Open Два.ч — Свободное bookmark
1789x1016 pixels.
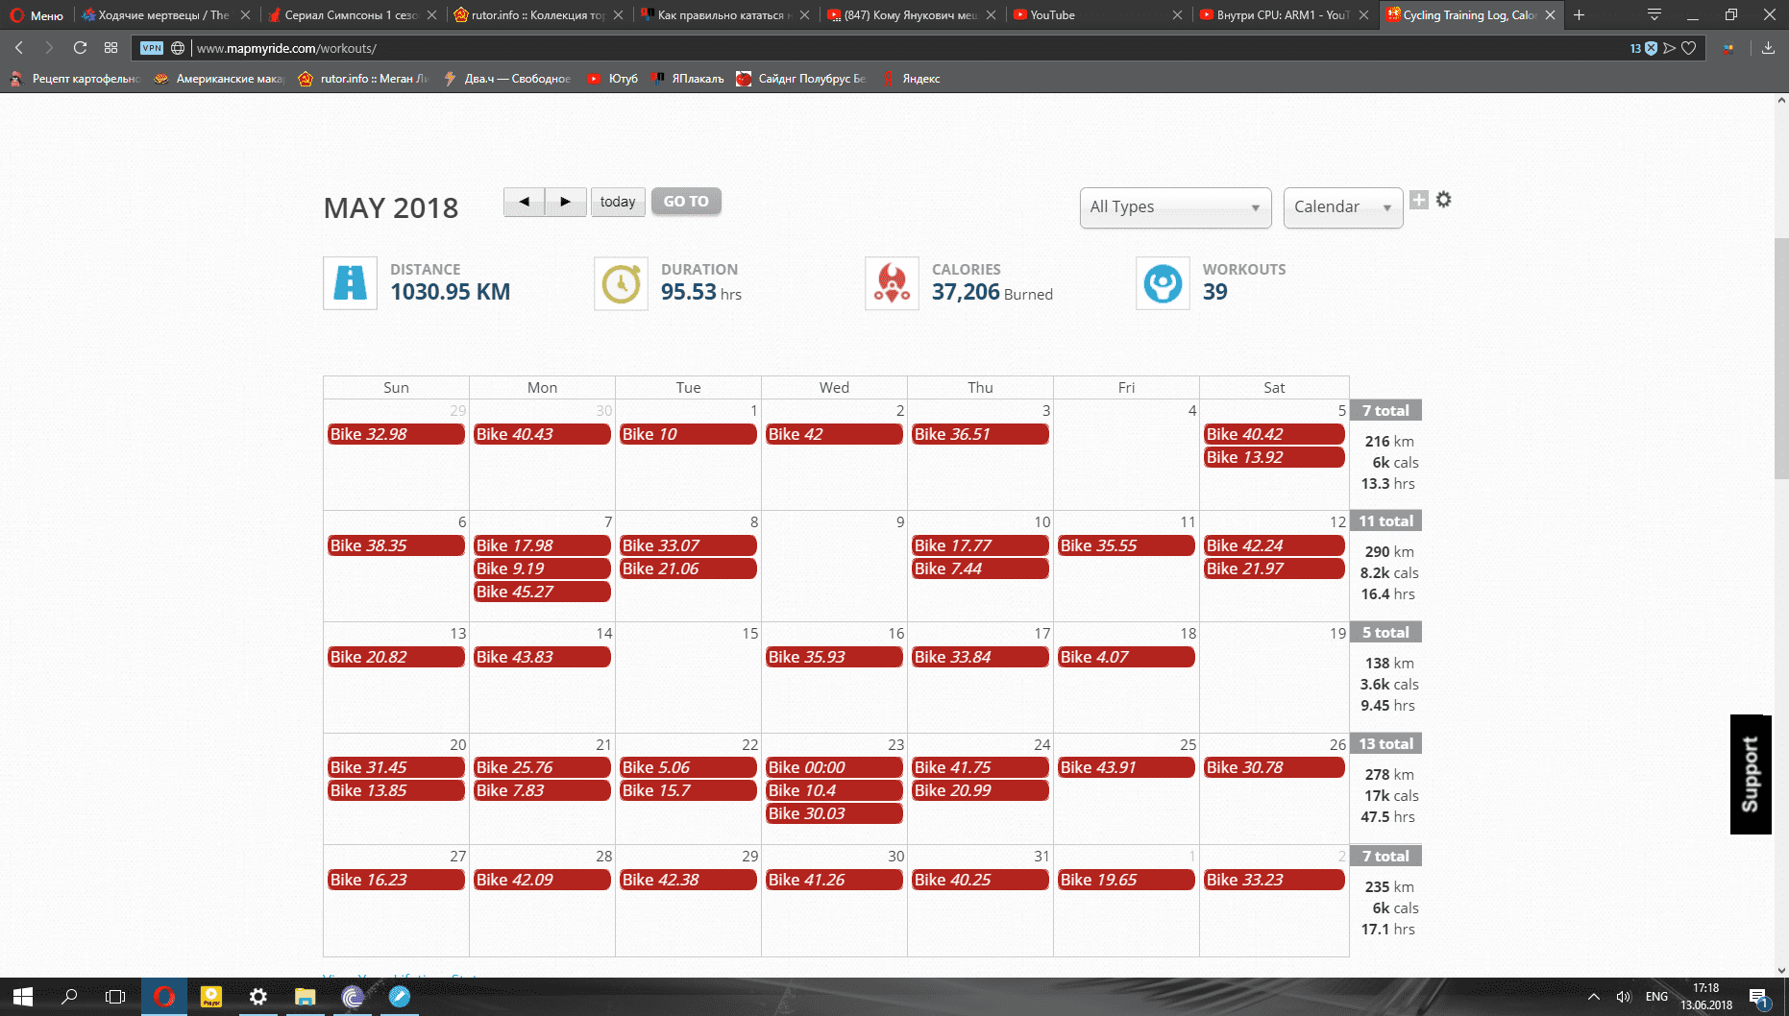point(507,79)
